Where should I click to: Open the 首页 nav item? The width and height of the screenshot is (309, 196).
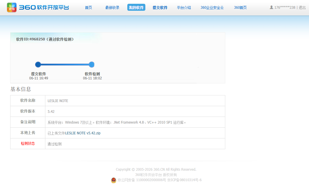88,8
